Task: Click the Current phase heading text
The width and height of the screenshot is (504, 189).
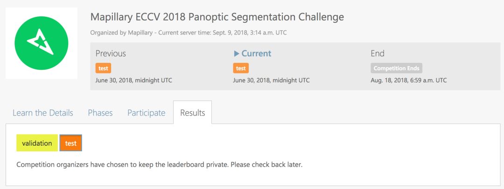Action: [x=256, y=54]
